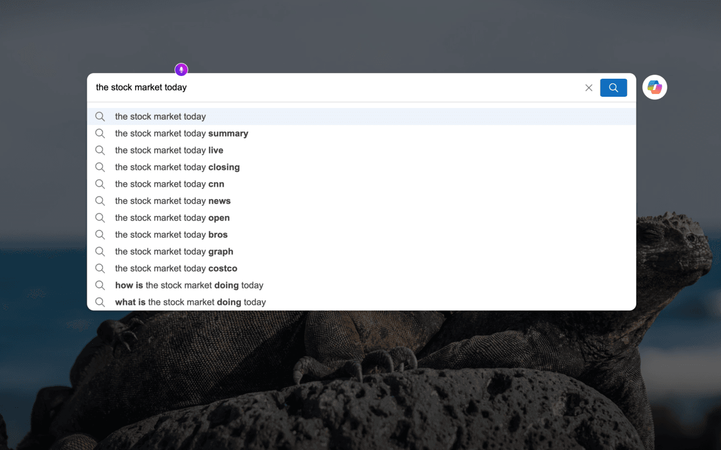The height and width of the screenshot is (450, 721).
Task: Click the purple microphone voice search icon
Action: tap(181, 70)
